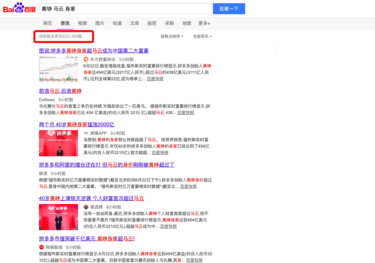
Task: Open the 更多» menu
Action: point(204,23)
